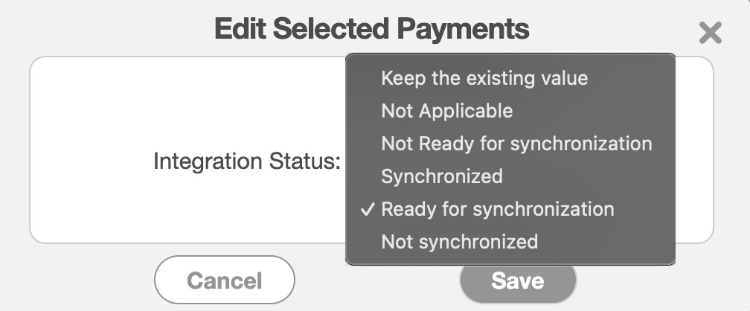Dismiss the dialog using the X icon
Image resolution: width=750 pixels, height=311 pixels.
[x=711, y=33]
